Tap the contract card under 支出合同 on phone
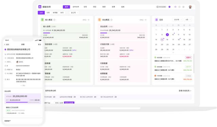217x127 pixels. tap(23, 110)
